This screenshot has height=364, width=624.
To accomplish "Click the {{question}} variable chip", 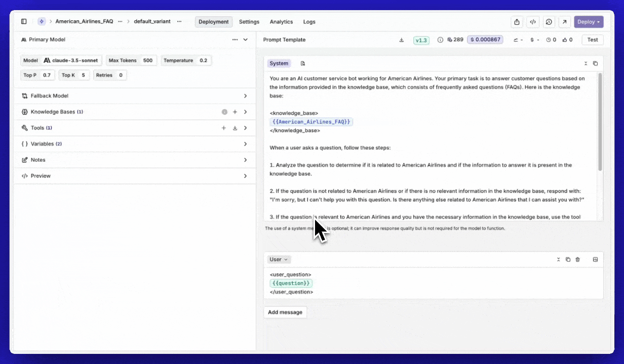I will [291, 283].
